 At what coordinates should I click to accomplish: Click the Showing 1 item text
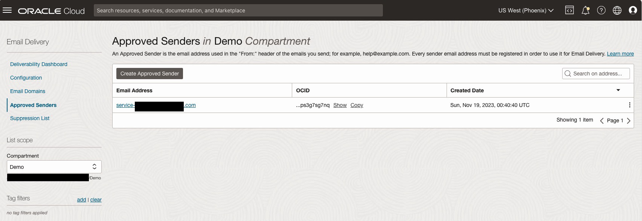575,120
